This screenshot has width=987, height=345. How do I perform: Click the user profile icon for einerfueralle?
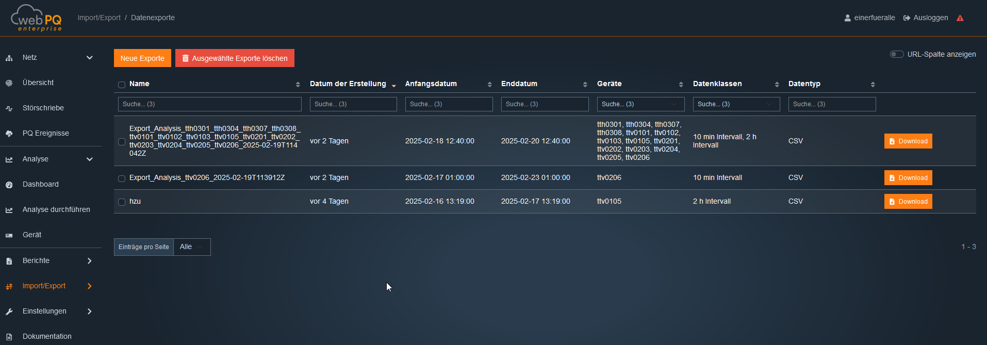tap(847, 18)
